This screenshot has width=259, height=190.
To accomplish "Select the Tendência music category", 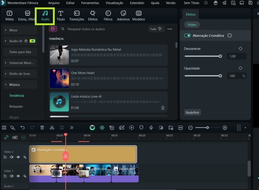I will pos(17,96).
